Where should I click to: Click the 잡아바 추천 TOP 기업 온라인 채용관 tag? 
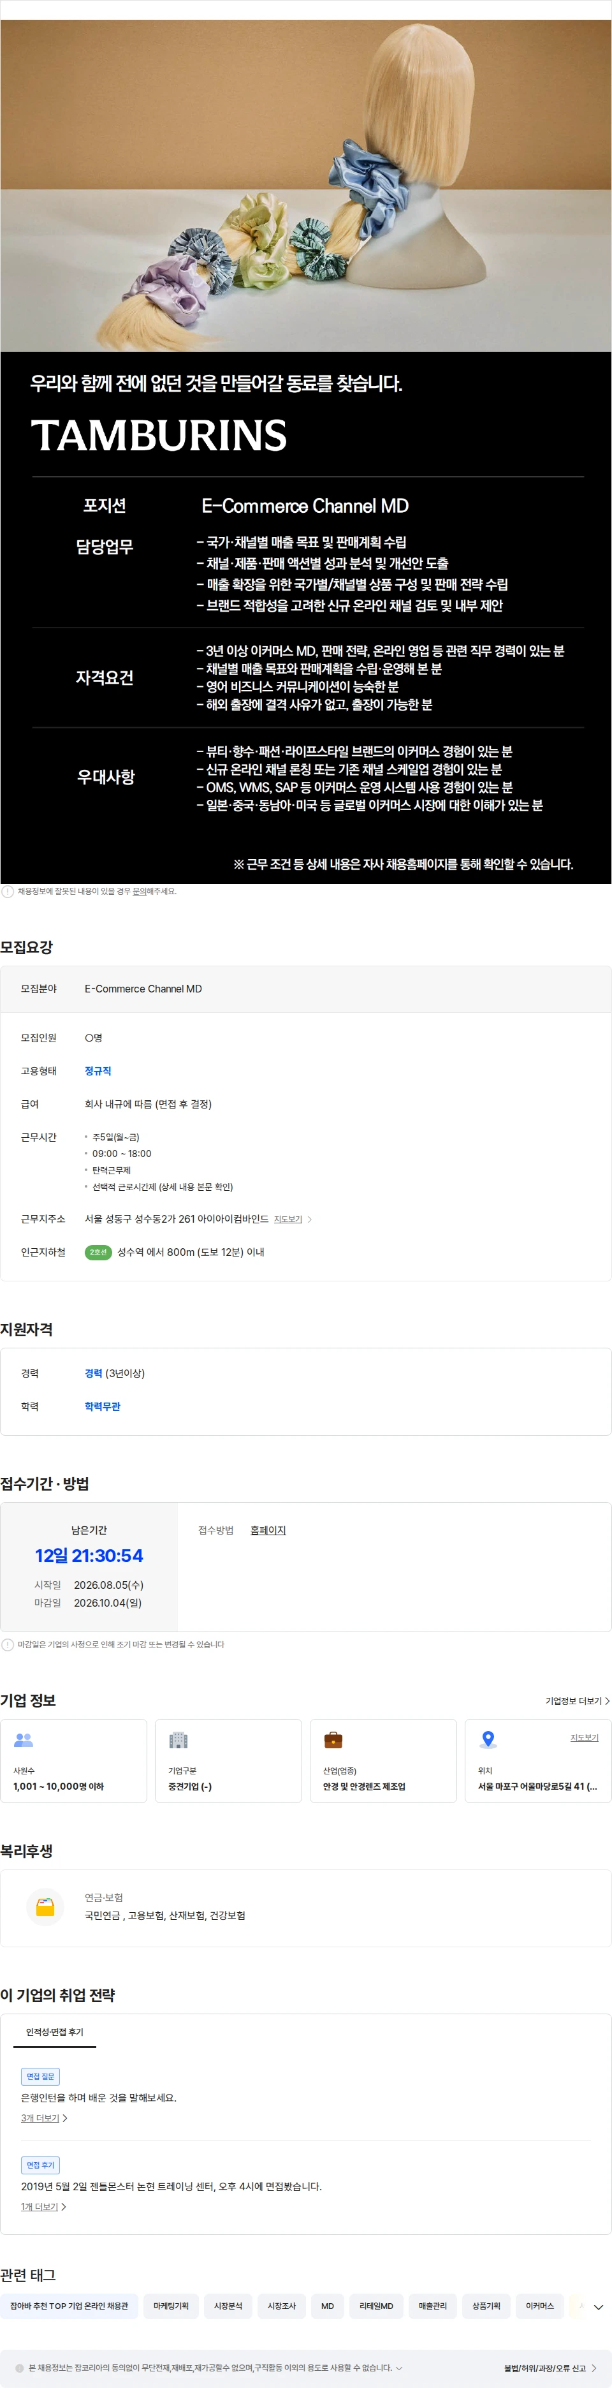(69, 2306)
